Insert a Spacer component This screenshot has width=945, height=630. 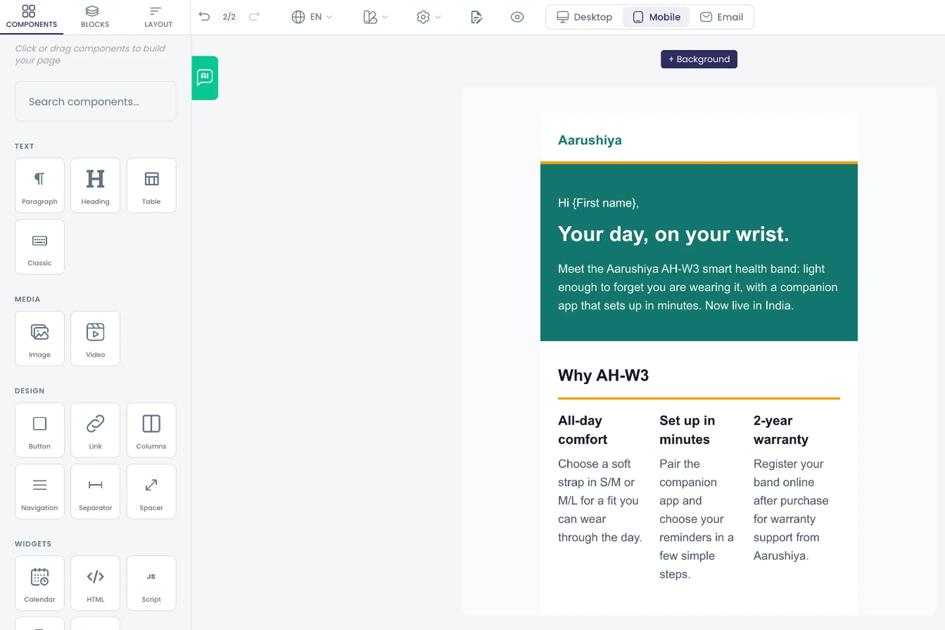coord(151,491)
